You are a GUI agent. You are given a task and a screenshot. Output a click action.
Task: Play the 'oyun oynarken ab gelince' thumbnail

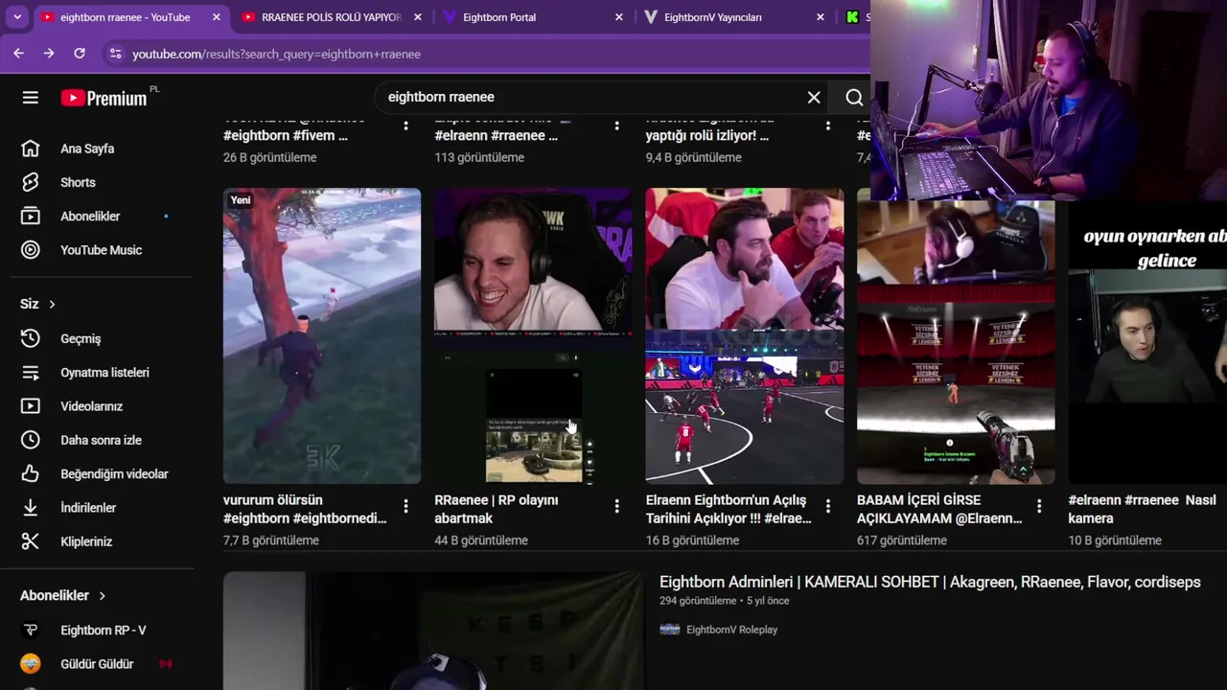(1147, 341)
